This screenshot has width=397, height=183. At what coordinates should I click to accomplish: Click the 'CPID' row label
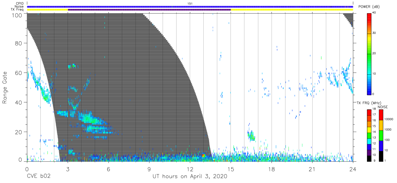click(x=20, y=4)
